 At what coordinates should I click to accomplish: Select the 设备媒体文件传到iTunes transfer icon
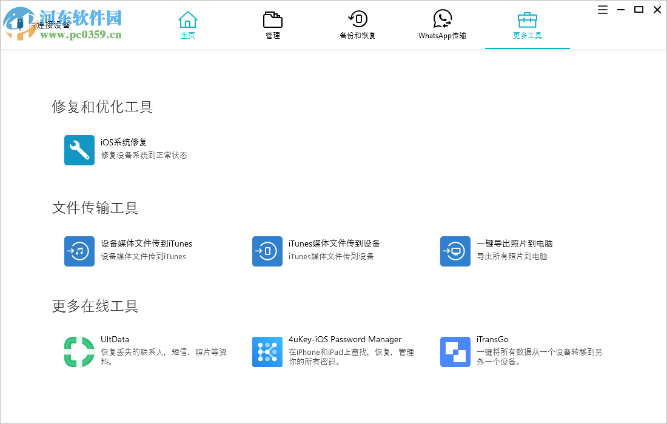pos(79,251)
